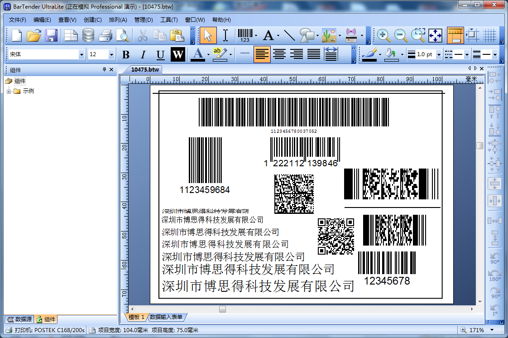This screenshot has height=338, width=508.
Task: Justify text fully
Action: pyautogui.click(x=314, y=54)
